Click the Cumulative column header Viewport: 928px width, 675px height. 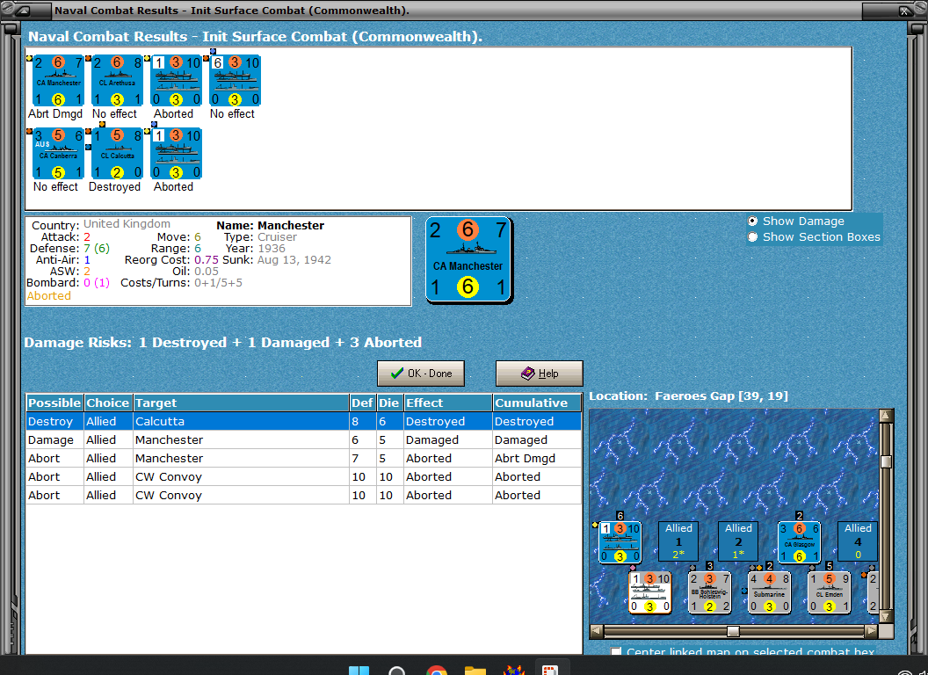[x=537, y=403]
